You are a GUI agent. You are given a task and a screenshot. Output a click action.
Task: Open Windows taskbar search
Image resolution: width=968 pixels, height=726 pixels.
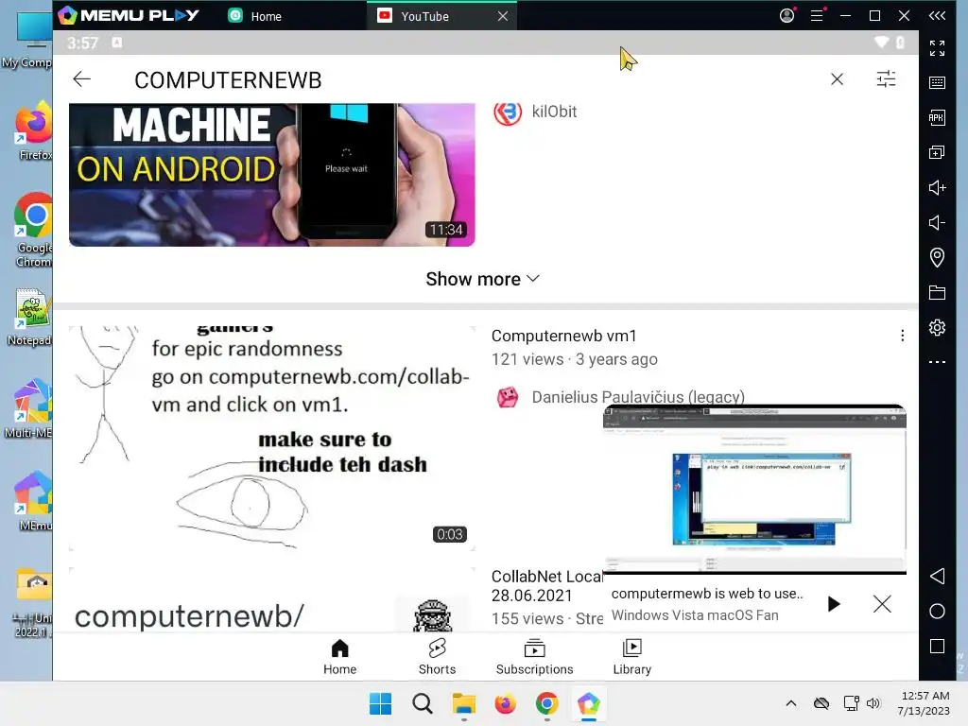coord(423,703)
